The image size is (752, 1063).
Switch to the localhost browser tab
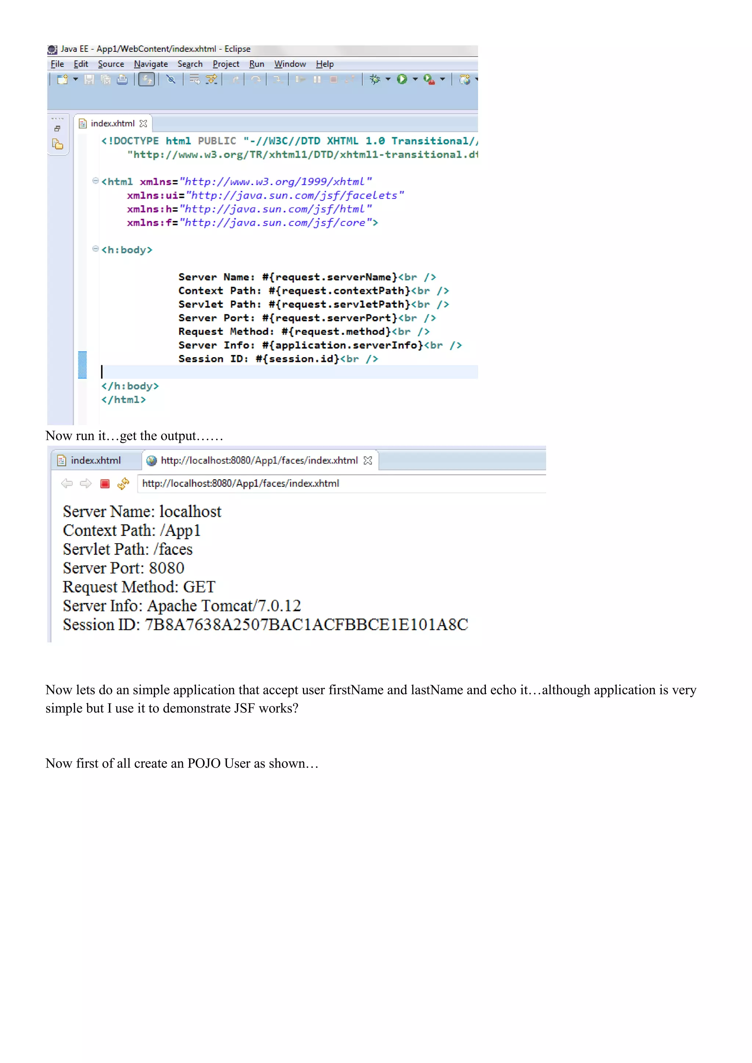tap(259, 460)
